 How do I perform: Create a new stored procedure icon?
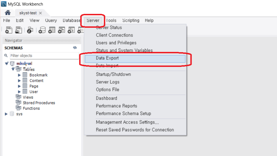pyautogui.click(x=71, y=30)
